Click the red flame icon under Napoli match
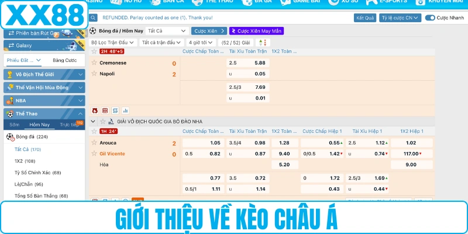This screenshot has height=234, width=468. pyautogui.click(x=95, y=111)
